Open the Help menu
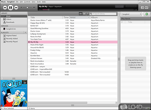 [x=44, y=2]
